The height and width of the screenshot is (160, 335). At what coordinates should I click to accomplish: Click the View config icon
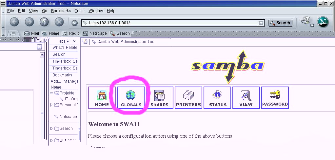pyautogui.click(x=246, y=97)
